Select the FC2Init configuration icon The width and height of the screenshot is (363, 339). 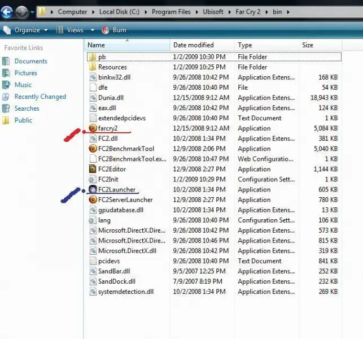click(x=93, y=179)
